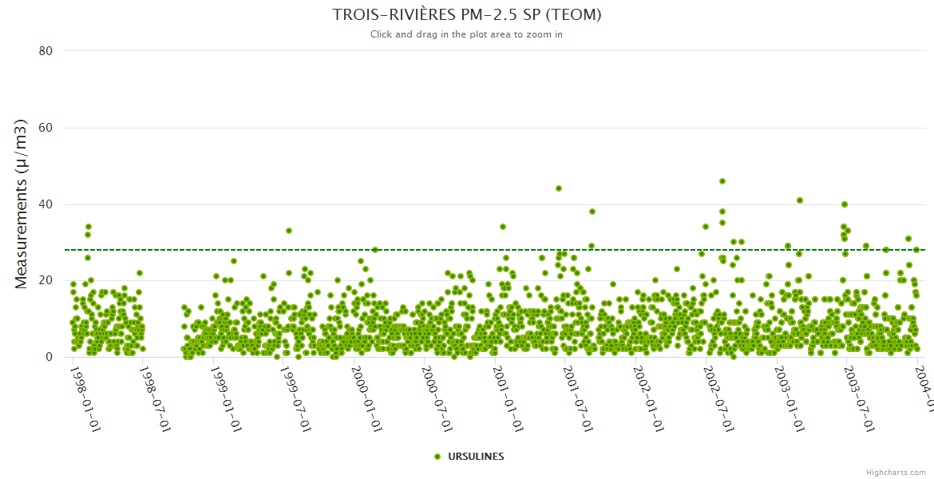Screen dimensions: 934x479
Task: Click the data point at 40 near 2003-07-01
Action: click(845, 204)
